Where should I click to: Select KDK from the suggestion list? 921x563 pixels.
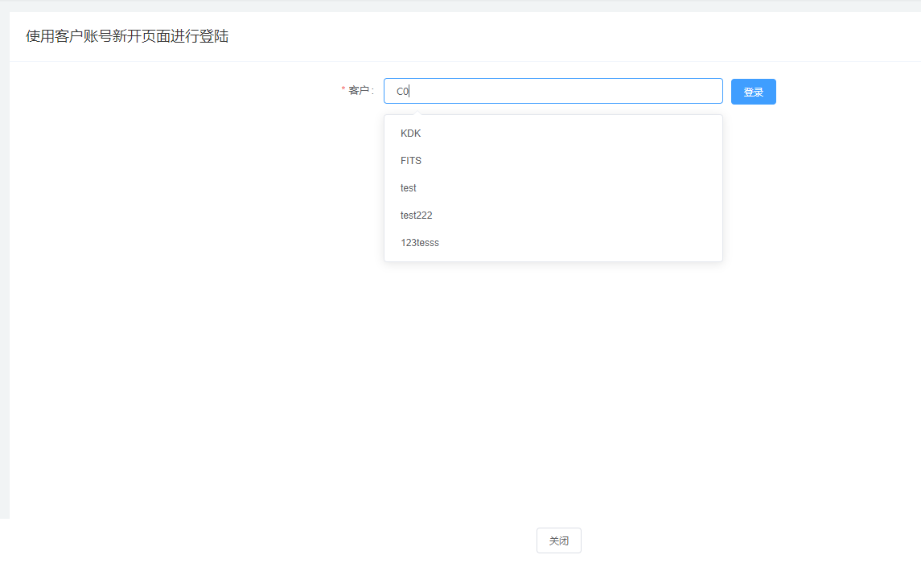[411, 134]
